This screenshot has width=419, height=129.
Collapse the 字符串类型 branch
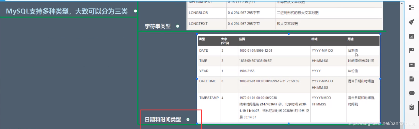pyautogui.click(x=178, y=26)
